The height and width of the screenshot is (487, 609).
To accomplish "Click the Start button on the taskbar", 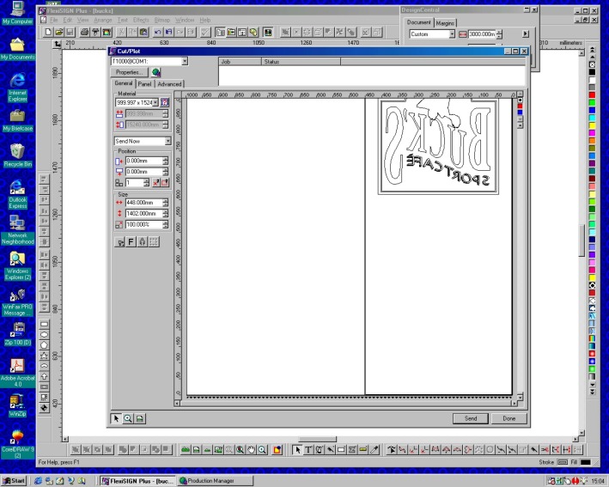I will (x=14, y=481).
